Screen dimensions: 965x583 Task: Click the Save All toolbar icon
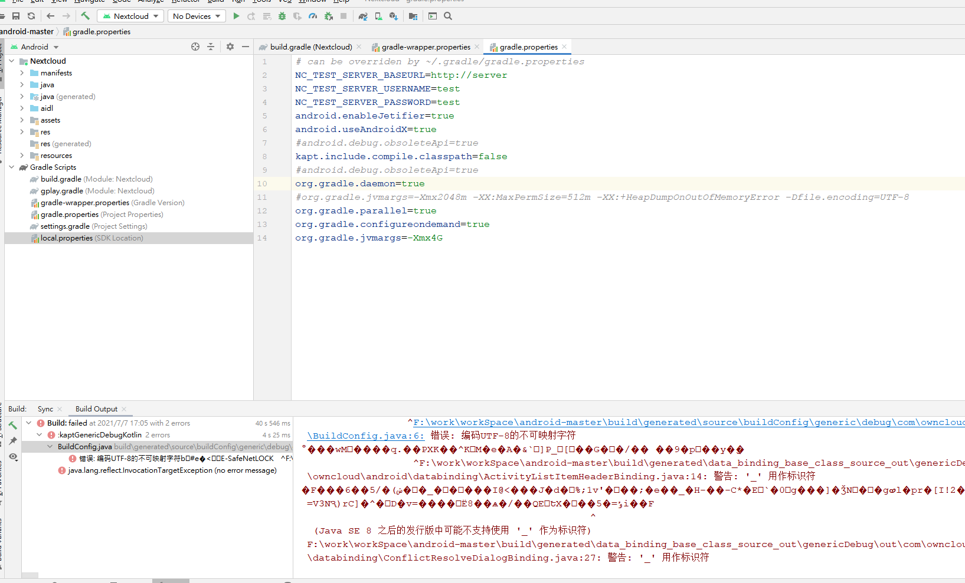(x=16, y=16)
